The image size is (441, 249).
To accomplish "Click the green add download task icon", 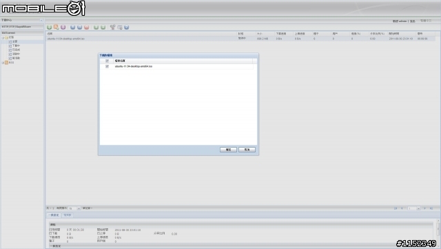I will tap(49, 28).
